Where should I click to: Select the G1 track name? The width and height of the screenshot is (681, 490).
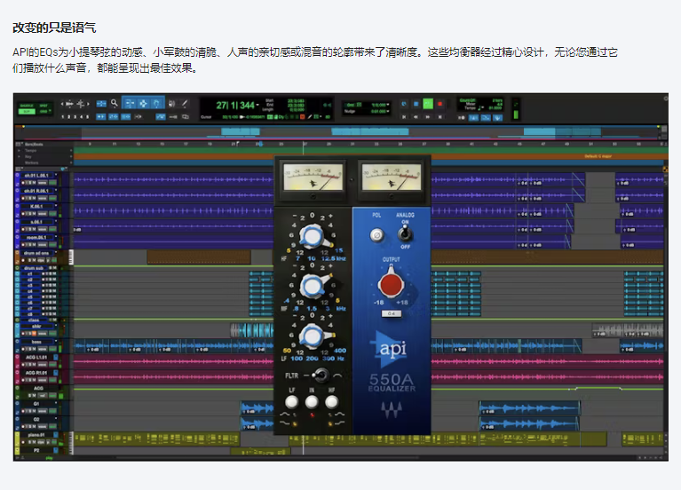(36, 404)
